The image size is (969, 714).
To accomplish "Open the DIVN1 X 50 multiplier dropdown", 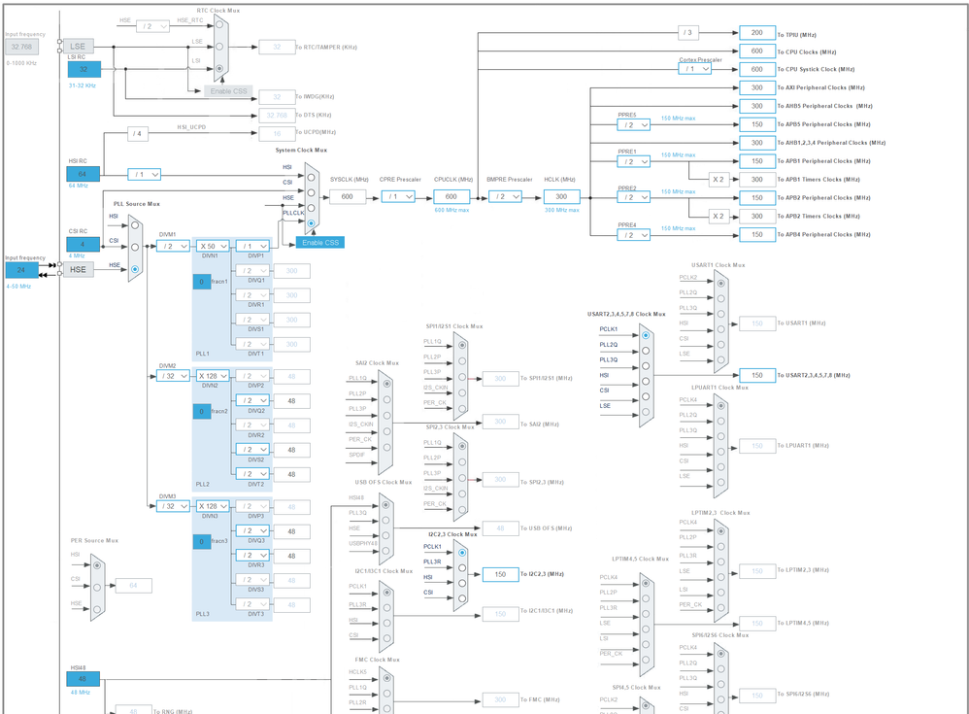I will click(x=214, y=246).
